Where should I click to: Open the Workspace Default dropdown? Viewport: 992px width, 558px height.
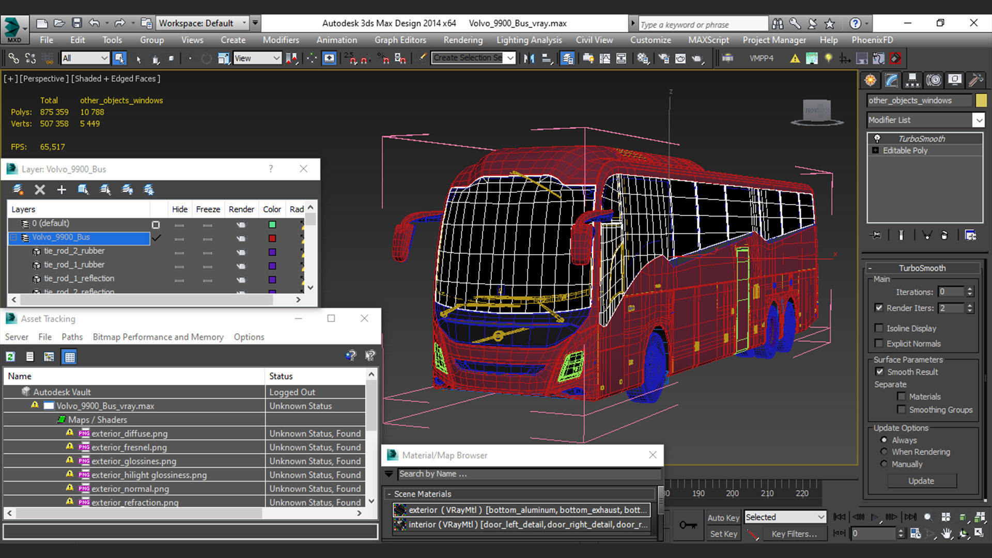coord(203,23)
